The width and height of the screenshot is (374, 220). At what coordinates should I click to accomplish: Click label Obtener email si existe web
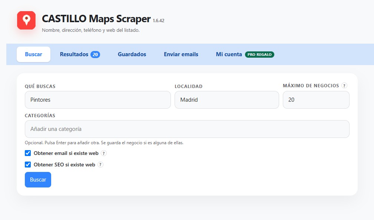coord(66,153)
